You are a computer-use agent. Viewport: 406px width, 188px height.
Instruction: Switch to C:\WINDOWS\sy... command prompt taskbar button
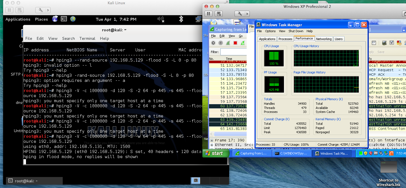coord(292,154)
